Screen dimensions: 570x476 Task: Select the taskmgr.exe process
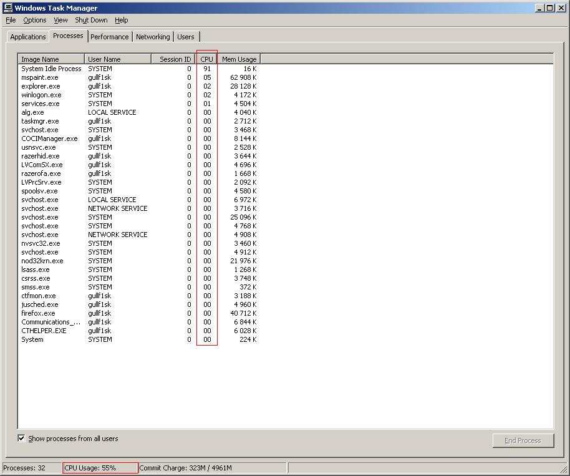pyautogui.click(x=139, y=121)
